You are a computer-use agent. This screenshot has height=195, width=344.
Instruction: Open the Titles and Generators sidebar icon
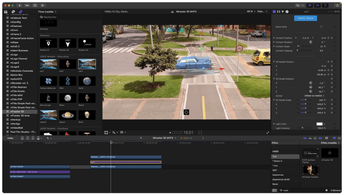click(x=21, y=11)
